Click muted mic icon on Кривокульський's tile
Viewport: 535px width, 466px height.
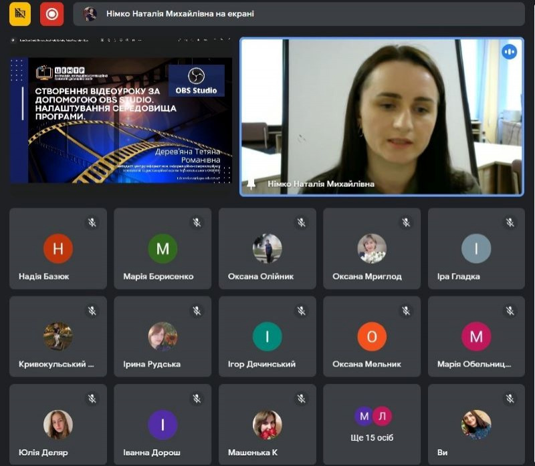point(92,310)
